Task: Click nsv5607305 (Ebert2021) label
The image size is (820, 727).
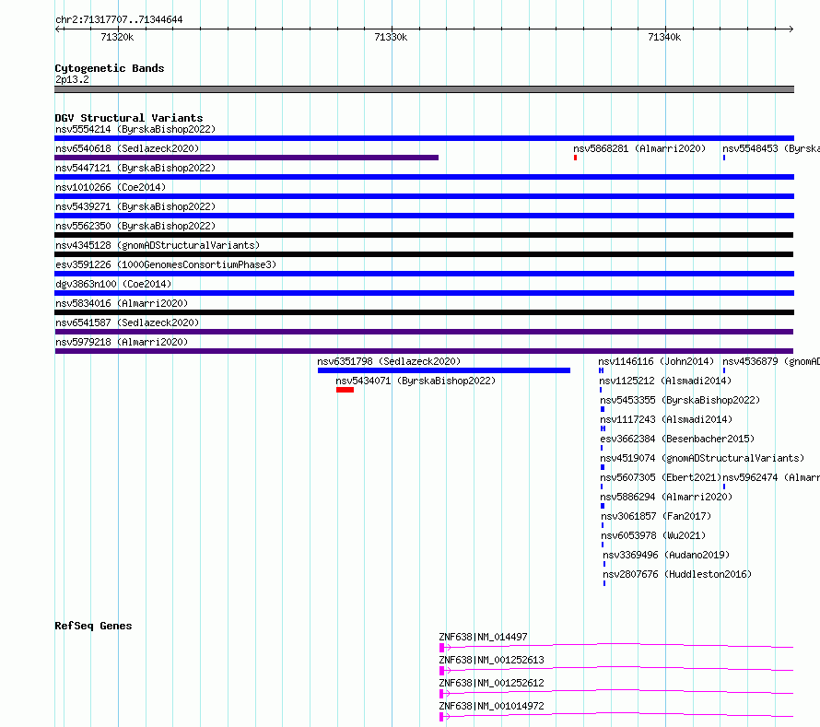Action: click(661, 477)
